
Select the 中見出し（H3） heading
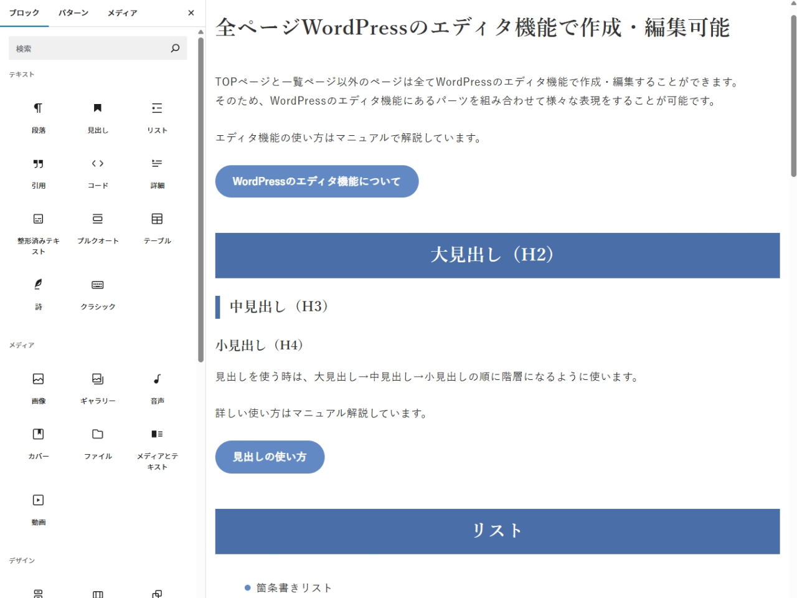(x=279, y=306)
